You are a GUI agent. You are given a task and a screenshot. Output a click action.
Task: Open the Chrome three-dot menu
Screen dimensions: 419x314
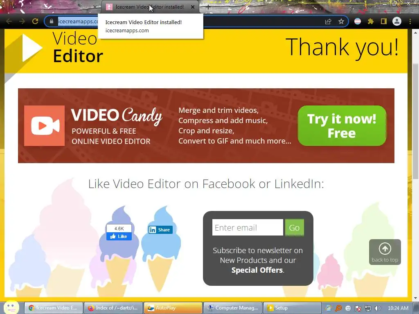(410, 21)
